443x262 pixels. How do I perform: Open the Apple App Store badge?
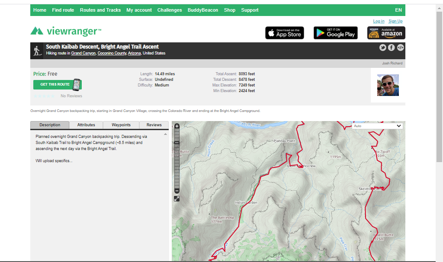(285, 33)
